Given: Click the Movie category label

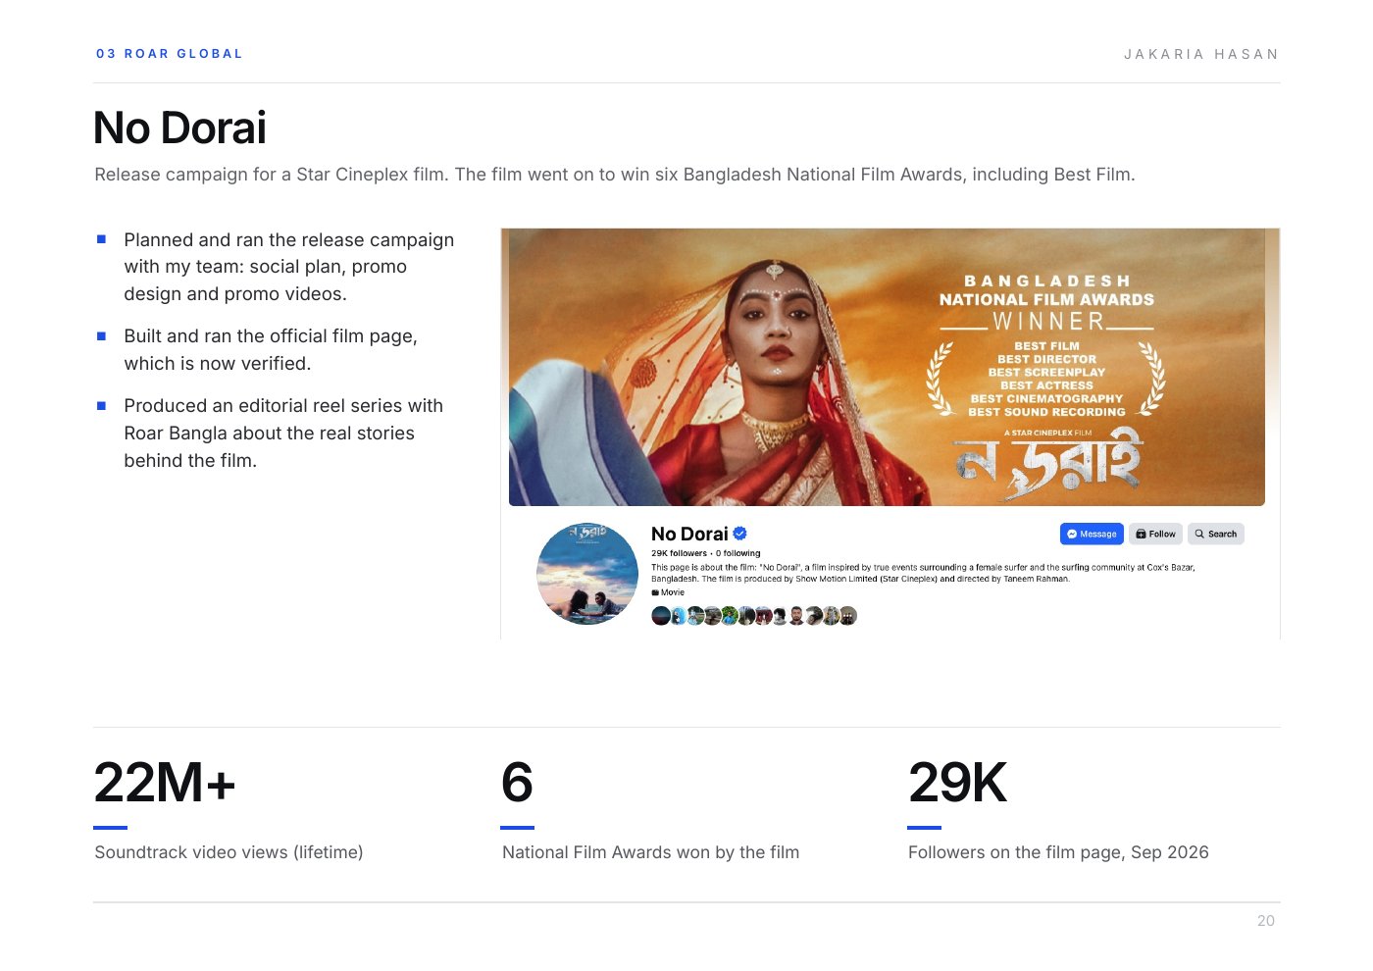Looking at the screenshot, I should pos(668,592).
